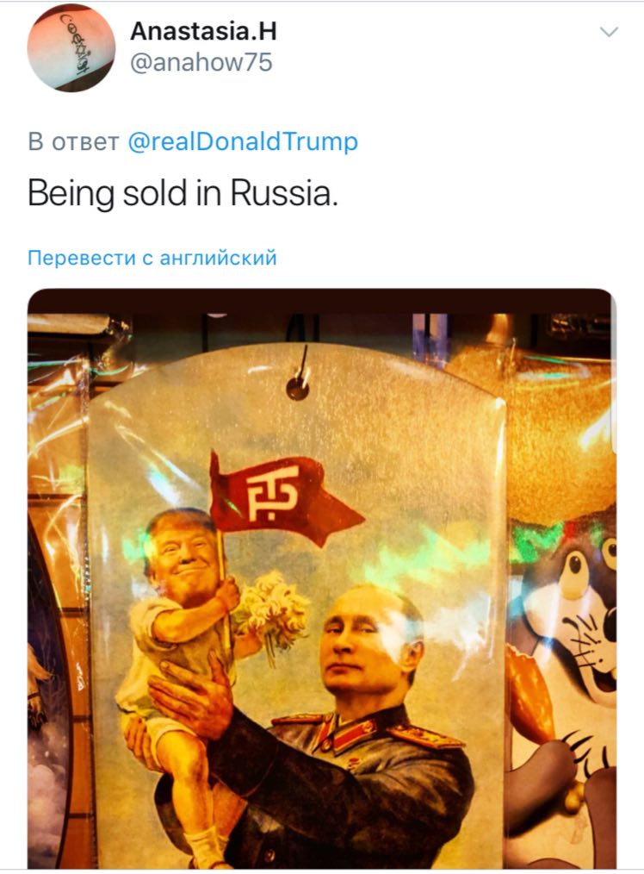Click the hanging hole at the board's top
644x874 pixels.
pyautogui.click(x=297, y=388)
